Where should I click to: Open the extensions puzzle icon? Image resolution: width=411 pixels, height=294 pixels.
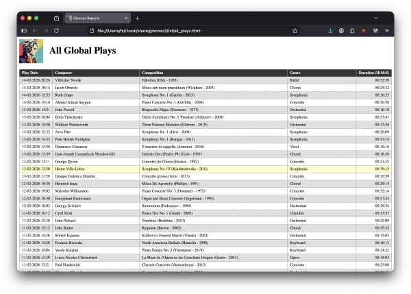click(x=352, y=31)
